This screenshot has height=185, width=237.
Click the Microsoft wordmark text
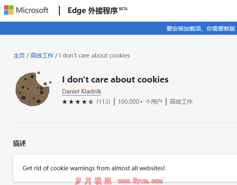tap(32, 10)
